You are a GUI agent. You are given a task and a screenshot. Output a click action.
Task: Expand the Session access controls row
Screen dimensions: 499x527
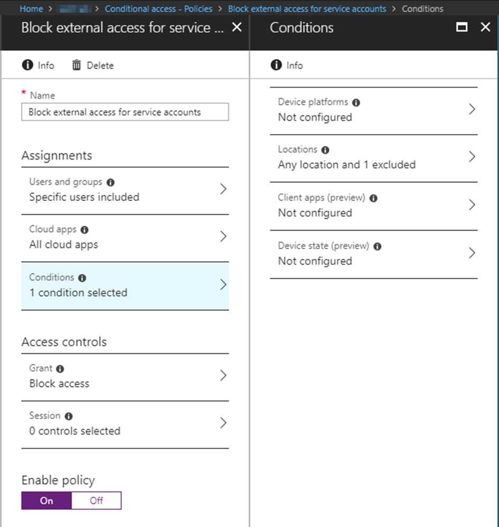(x=125, y=424)
